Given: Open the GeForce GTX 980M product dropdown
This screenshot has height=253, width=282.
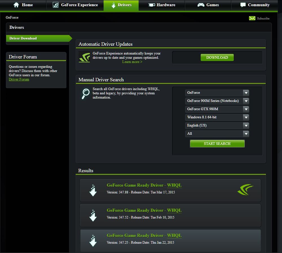Looking at the screenshot, I should pyautogui.click(x=217, y=109).
